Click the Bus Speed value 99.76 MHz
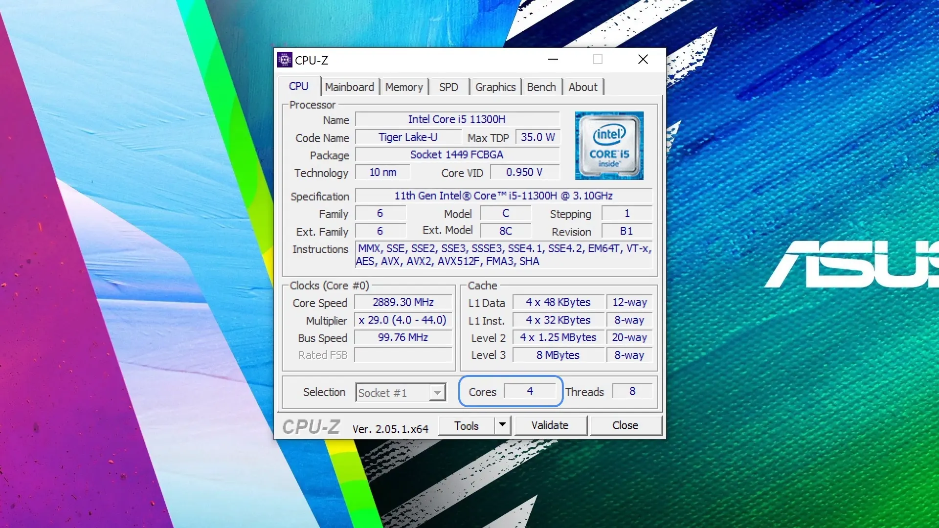This screenshot has width=939, height=528. [x=403, y=337]
